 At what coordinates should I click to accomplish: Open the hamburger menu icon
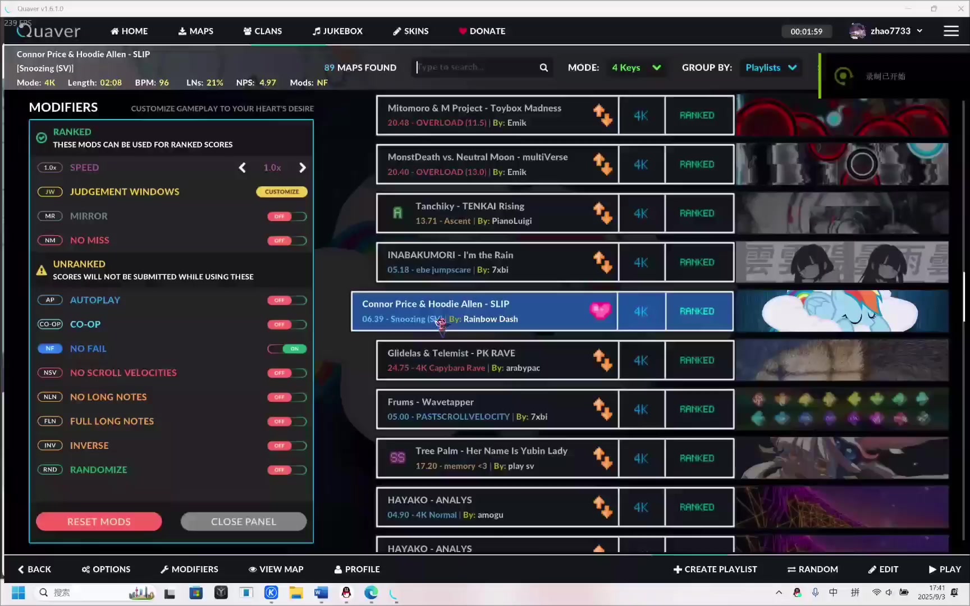951,31
